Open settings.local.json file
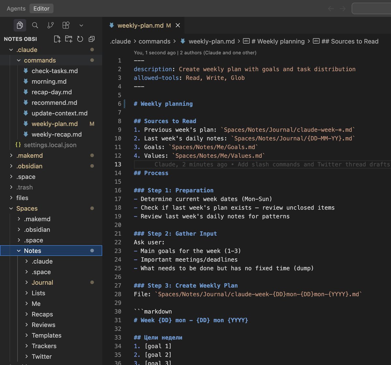The image size is (391, 365). coord(50,145)
